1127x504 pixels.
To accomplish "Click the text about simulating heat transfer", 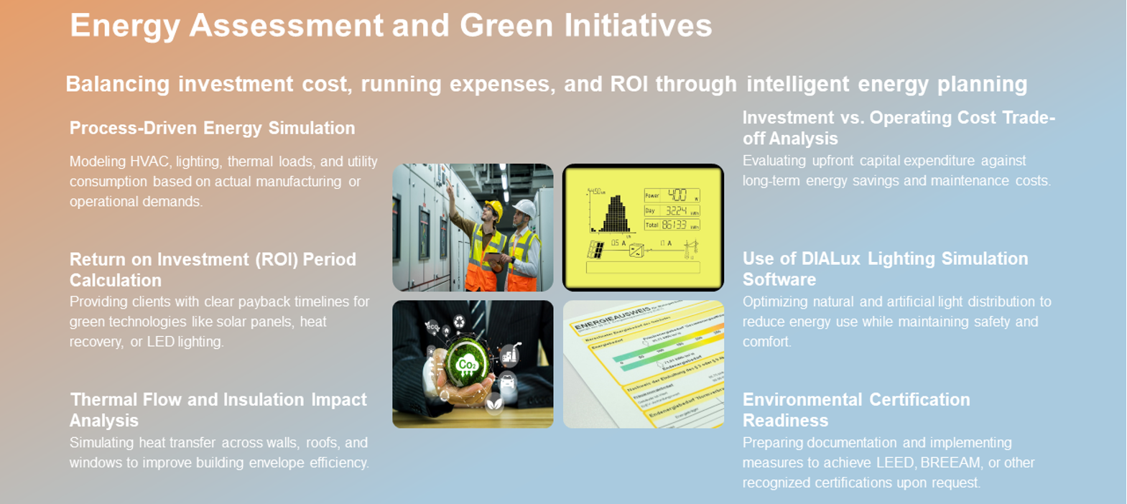I will point(219,452).
